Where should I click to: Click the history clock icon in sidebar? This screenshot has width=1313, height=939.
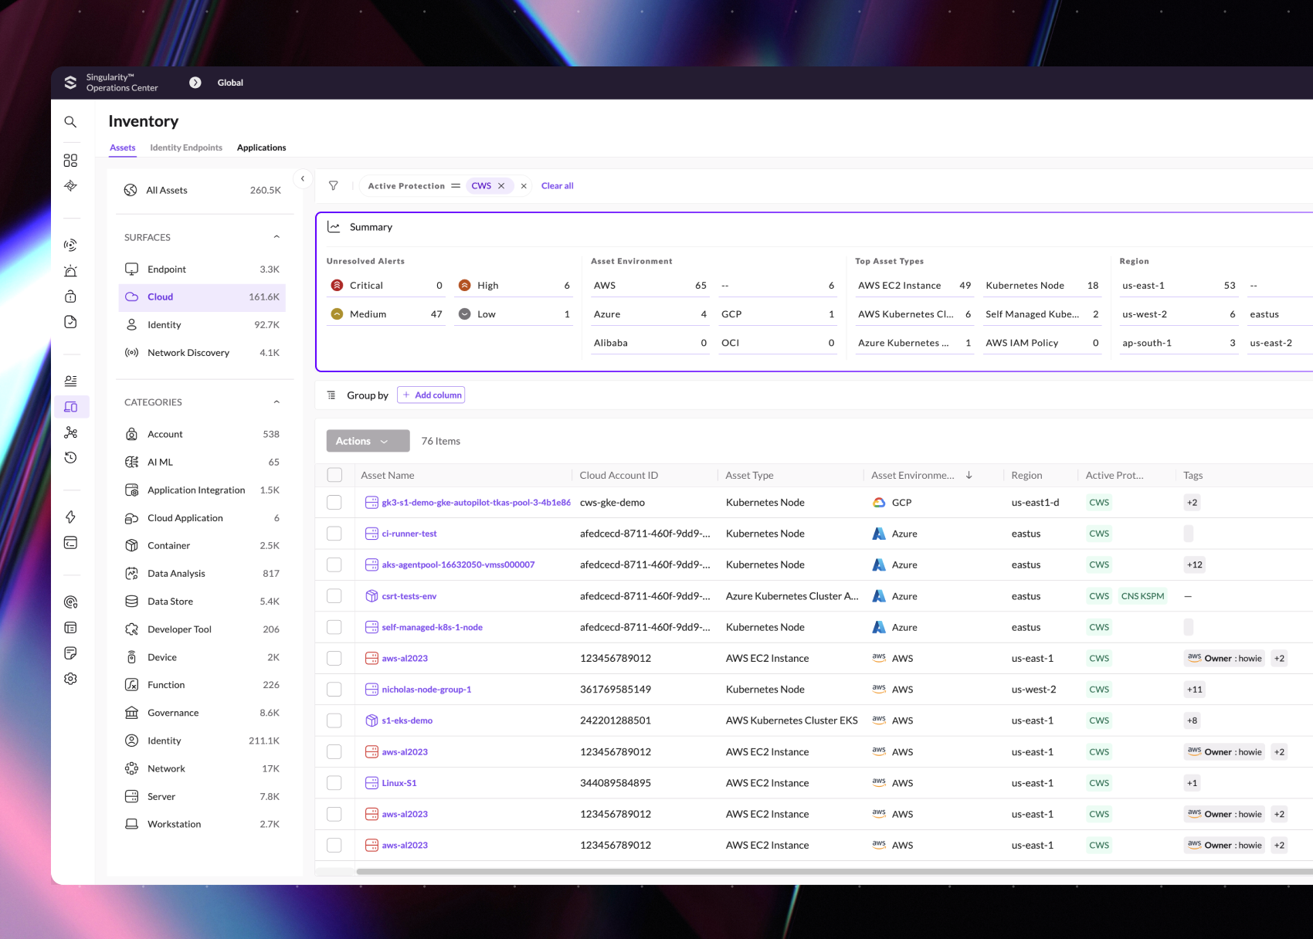click(x=70, y=458)
